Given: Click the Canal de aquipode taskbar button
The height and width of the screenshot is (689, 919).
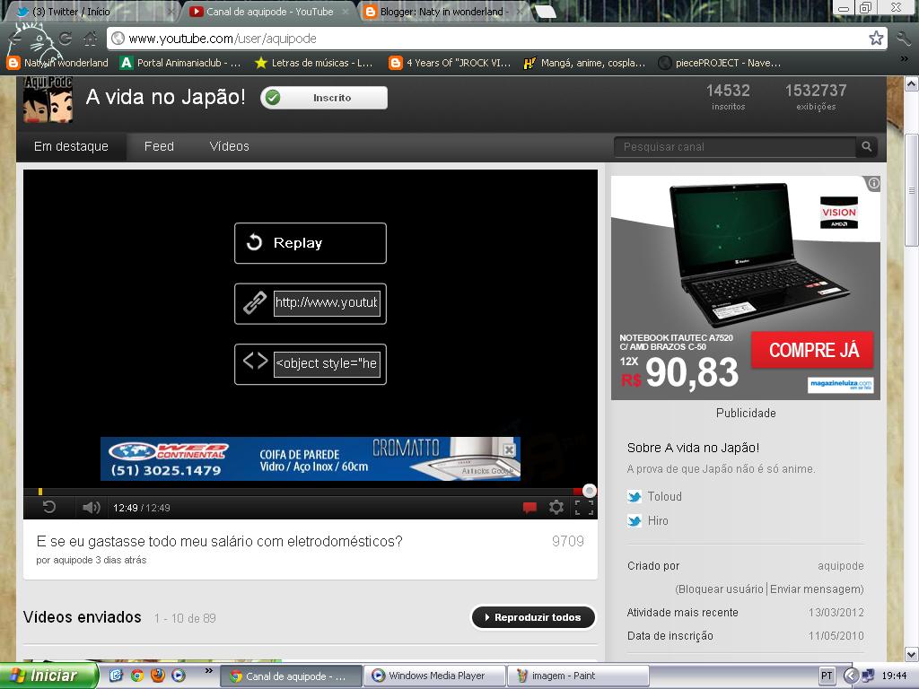Looking at the screenshot, I should tap(291, 676).
